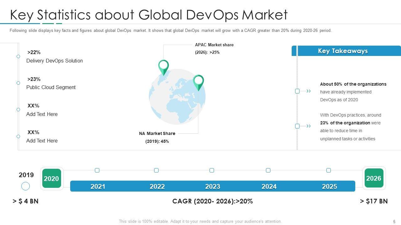Screen dimensions: 401x225
Task: Click the double-chevron arrow beside 'With DevOps practices'
Action: [x=309, y=126]
